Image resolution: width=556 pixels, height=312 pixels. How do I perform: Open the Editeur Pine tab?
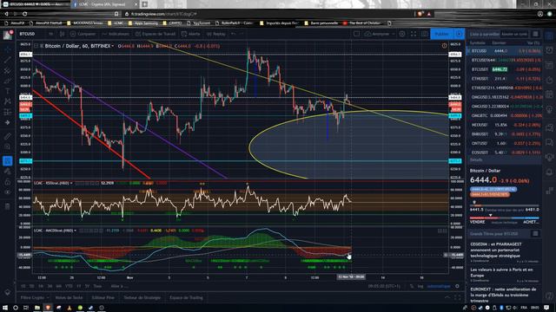[103, 297]
